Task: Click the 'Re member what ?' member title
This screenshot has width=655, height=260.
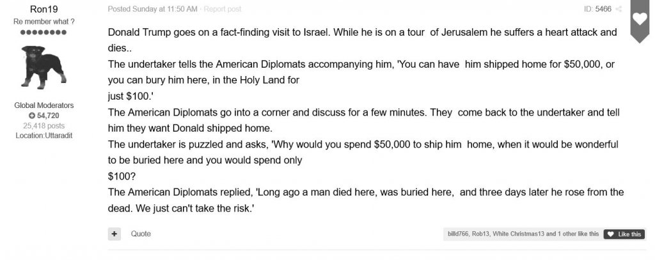Action: click(44, 22)
